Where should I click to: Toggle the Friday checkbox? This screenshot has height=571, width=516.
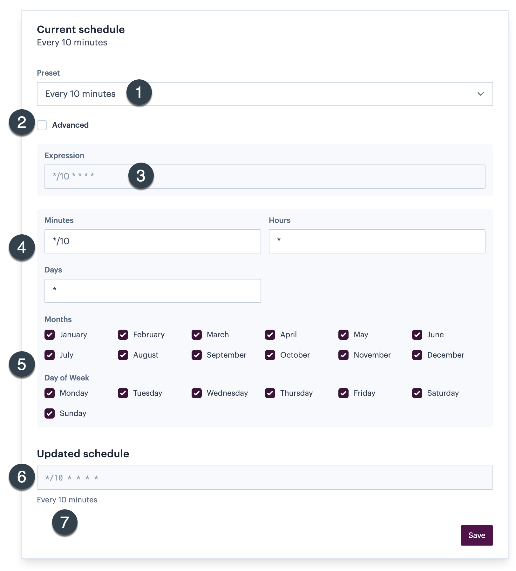click(343, 393)
